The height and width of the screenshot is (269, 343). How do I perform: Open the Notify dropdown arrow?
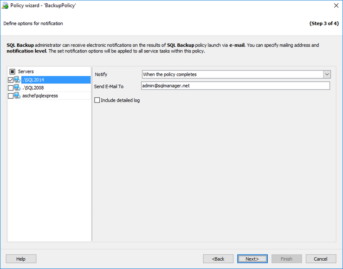pos(327,74)
